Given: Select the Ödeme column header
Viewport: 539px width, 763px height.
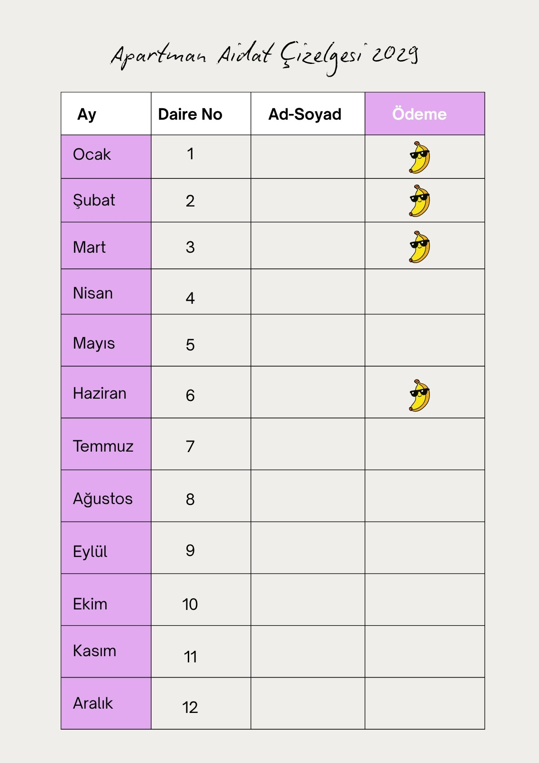Looking at the screenshot, I should click(x=425, y=113).
